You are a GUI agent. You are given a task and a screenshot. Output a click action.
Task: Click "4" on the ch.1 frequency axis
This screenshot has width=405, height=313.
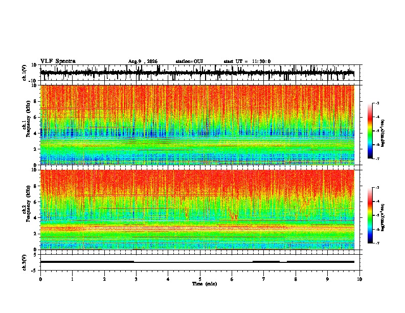[x=35, y=133]
